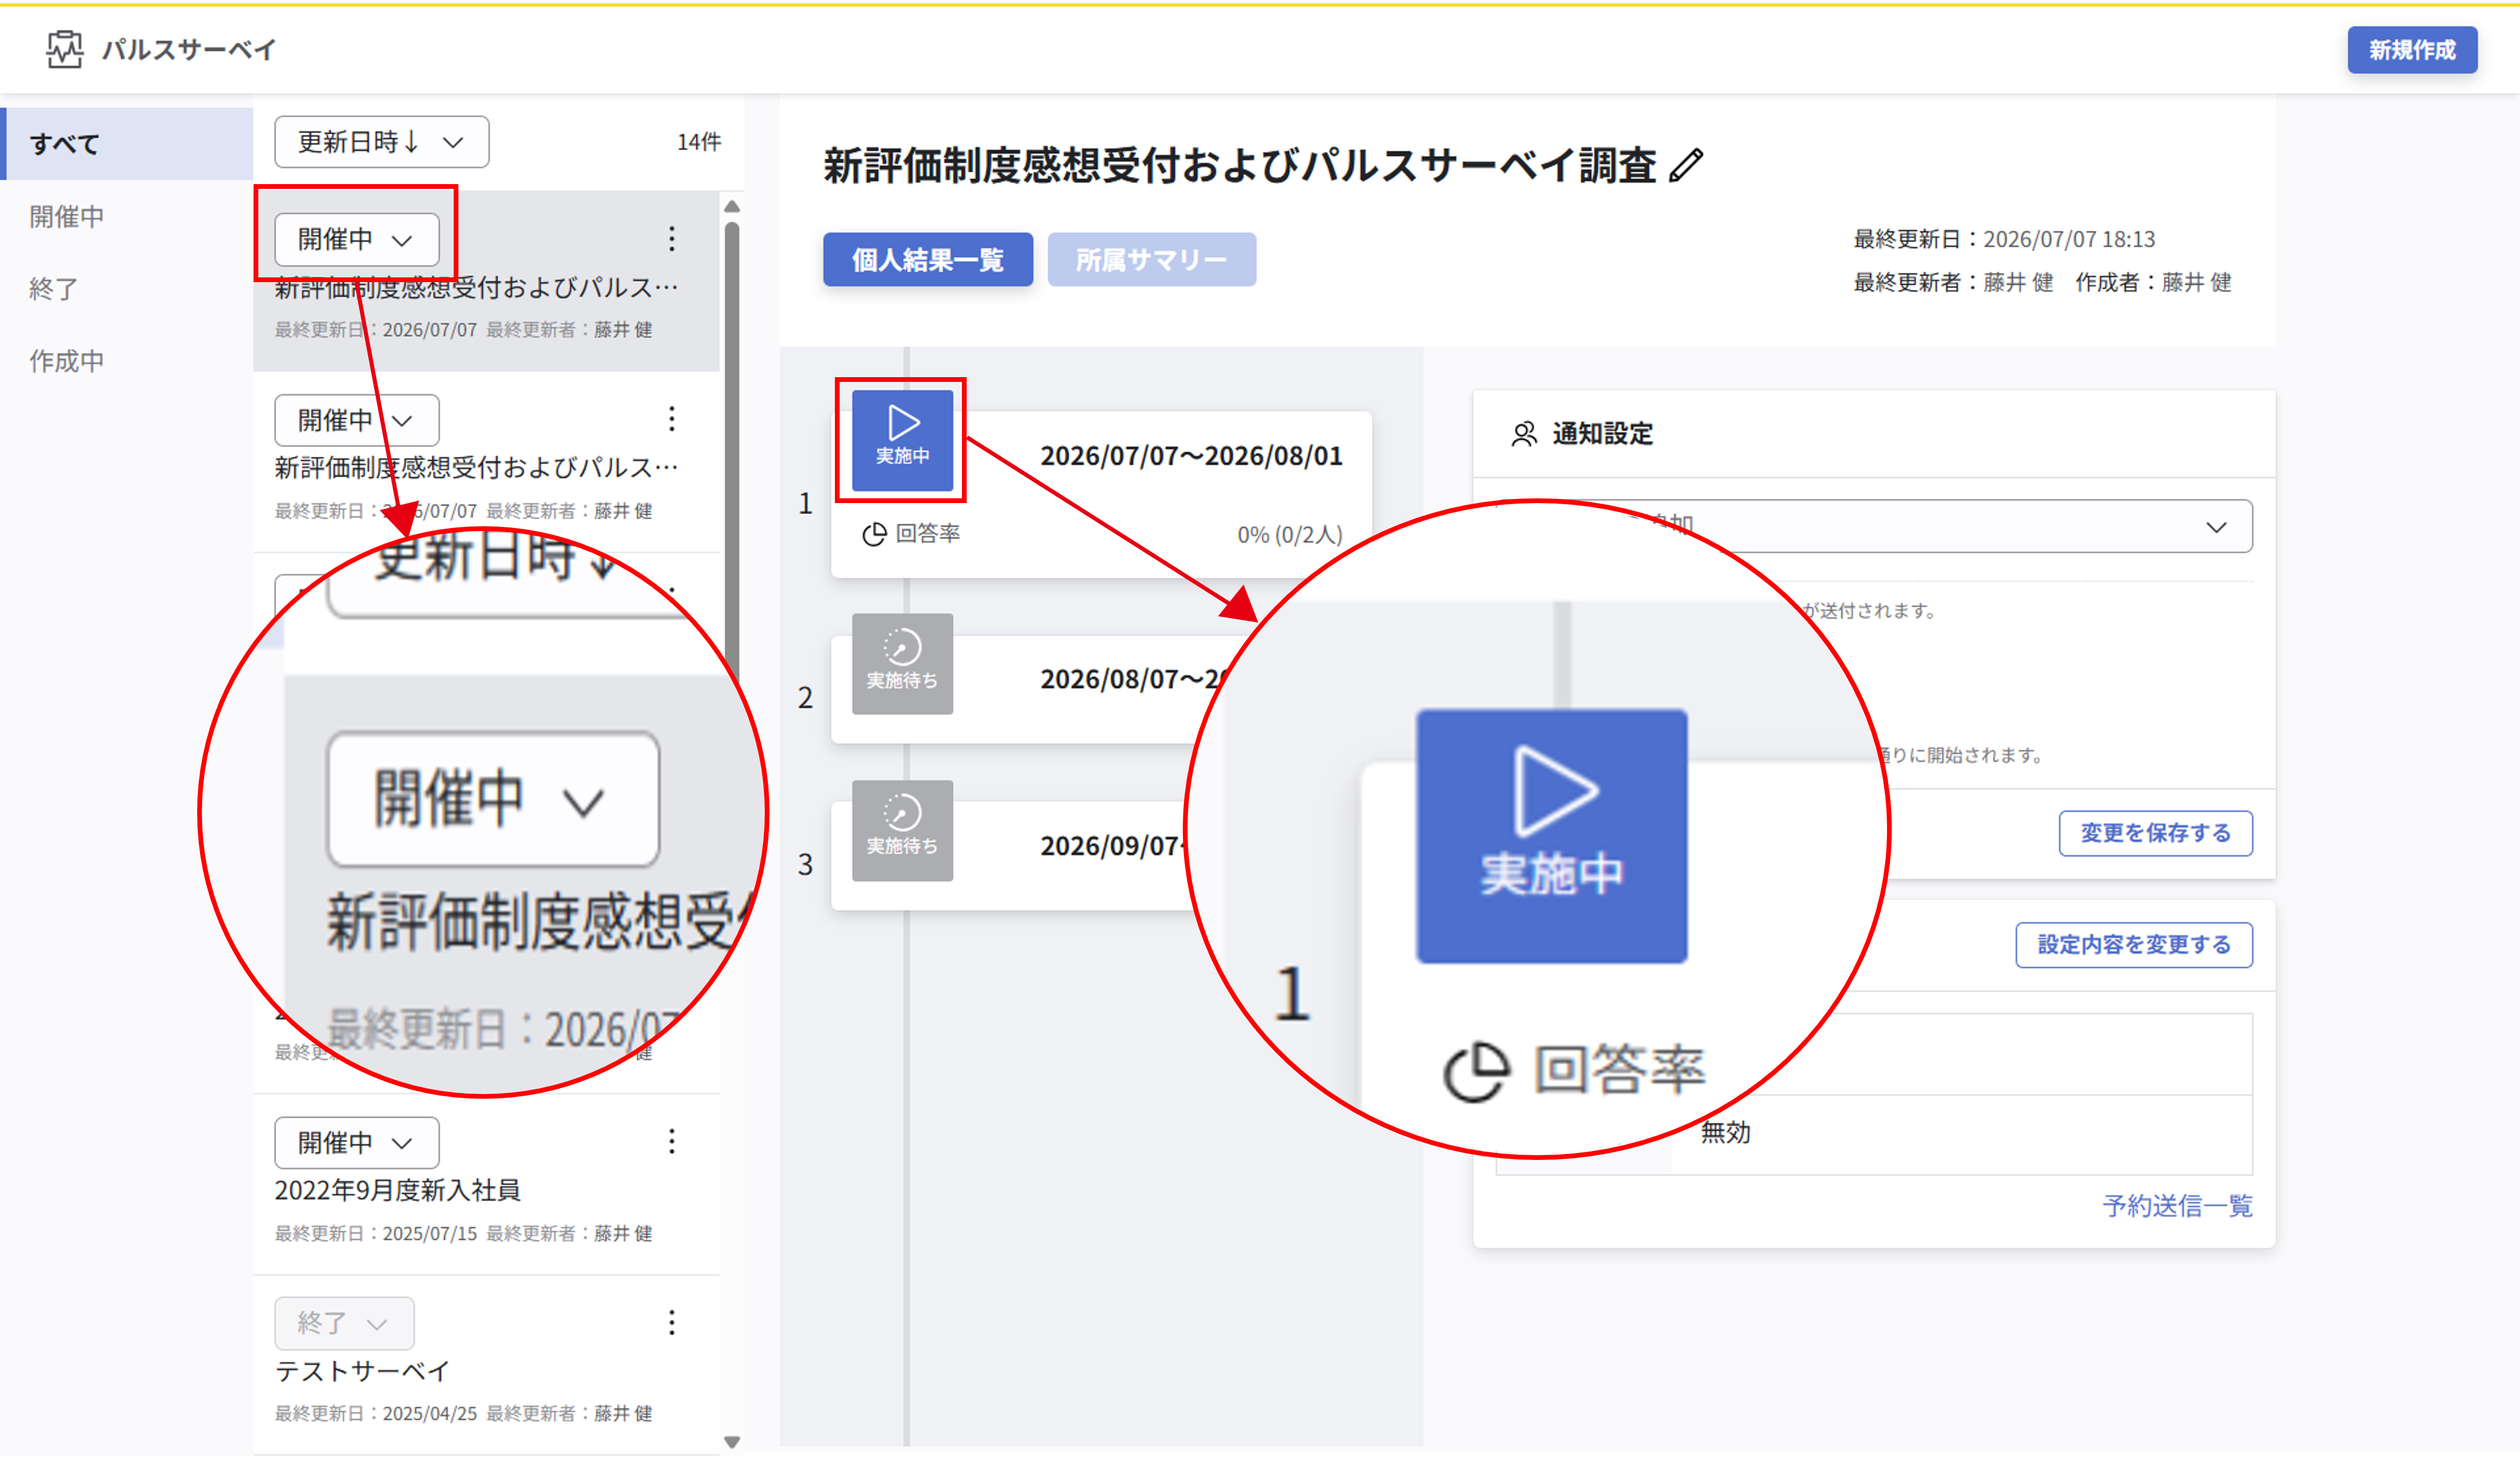Select the 開催中 filter in the sidebar

pos(66,216)
